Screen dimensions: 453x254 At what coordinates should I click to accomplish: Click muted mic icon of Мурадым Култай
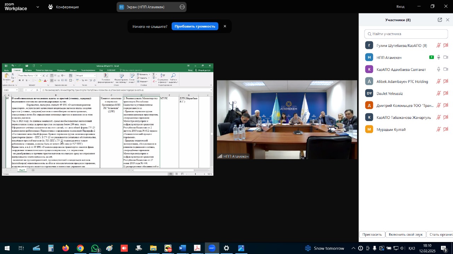(438, 129)
